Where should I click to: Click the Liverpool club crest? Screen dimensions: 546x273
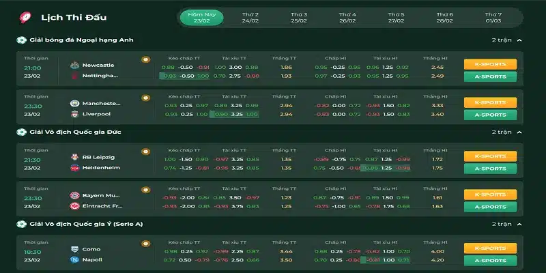click(x=74, y=114)
